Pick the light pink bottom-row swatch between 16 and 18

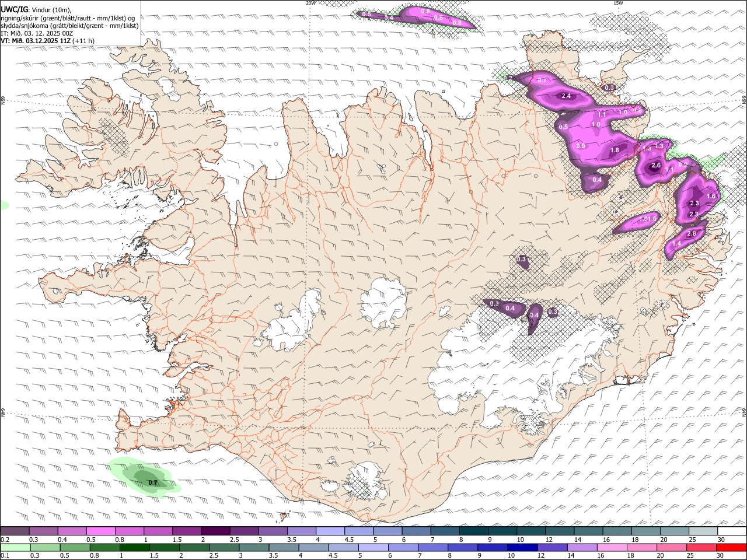[x=613, y=547]
